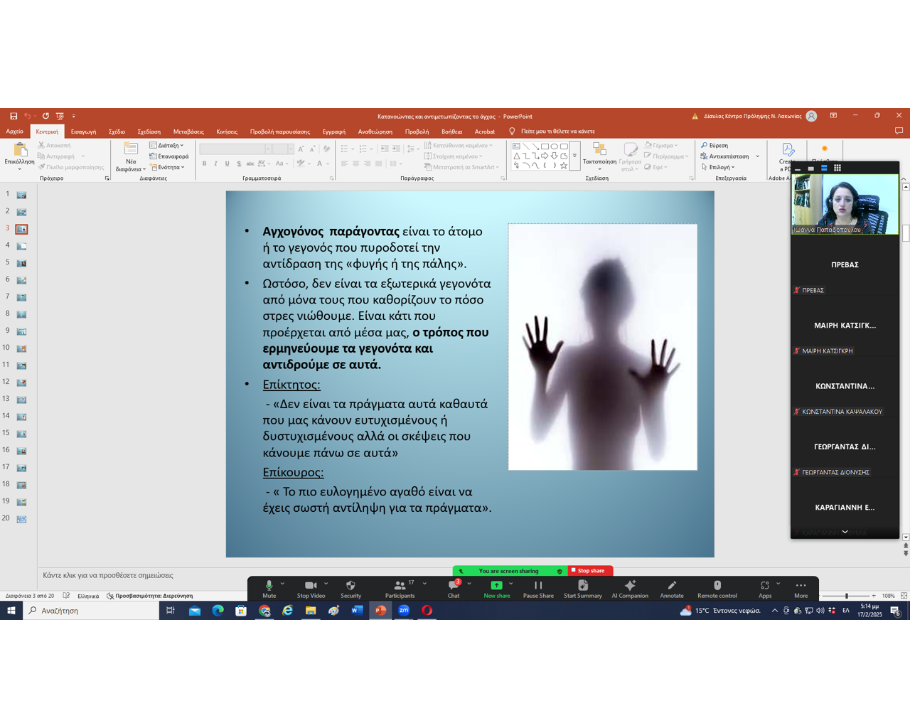The height and width of the screenshot is (728, 910).
Task: Open the Participants panel
Action: [x=400, y=586]
